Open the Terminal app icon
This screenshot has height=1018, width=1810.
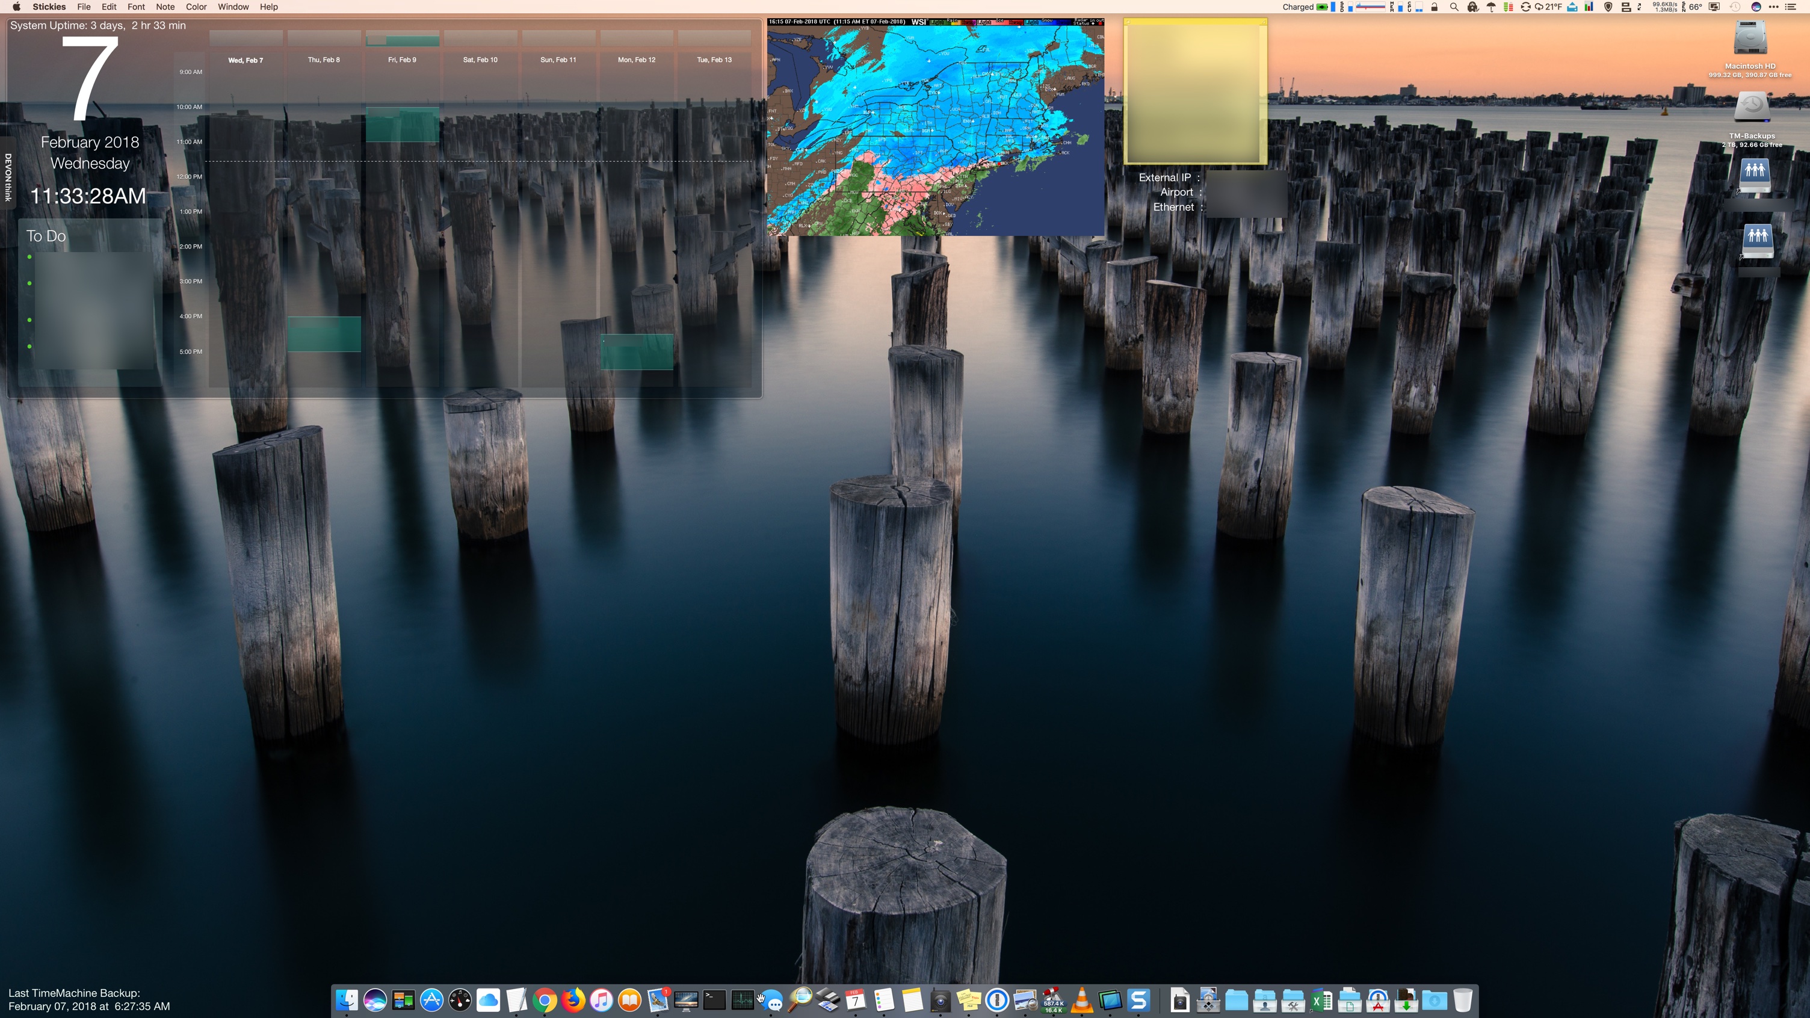(x=714, y=1000)
